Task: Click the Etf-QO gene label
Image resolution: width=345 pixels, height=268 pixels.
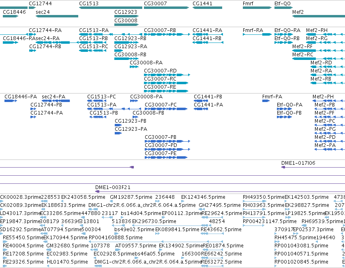Action: coord(283,4)
